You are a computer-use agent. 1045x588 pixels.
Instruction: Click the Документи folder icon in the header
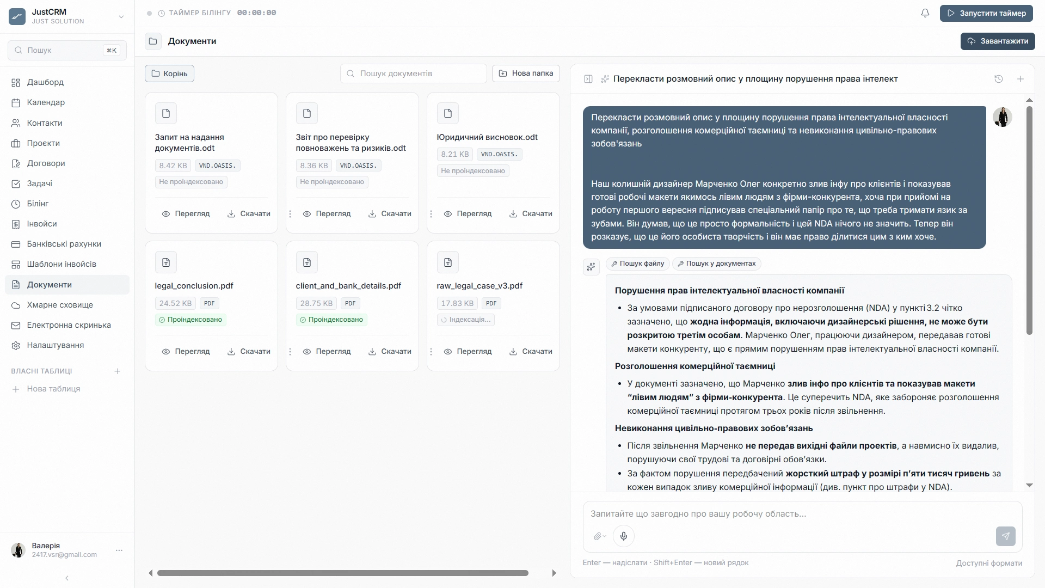pos(153,41)
